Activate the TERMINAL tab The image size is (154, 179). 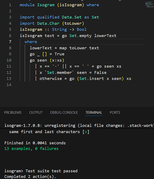coord(94,112)
